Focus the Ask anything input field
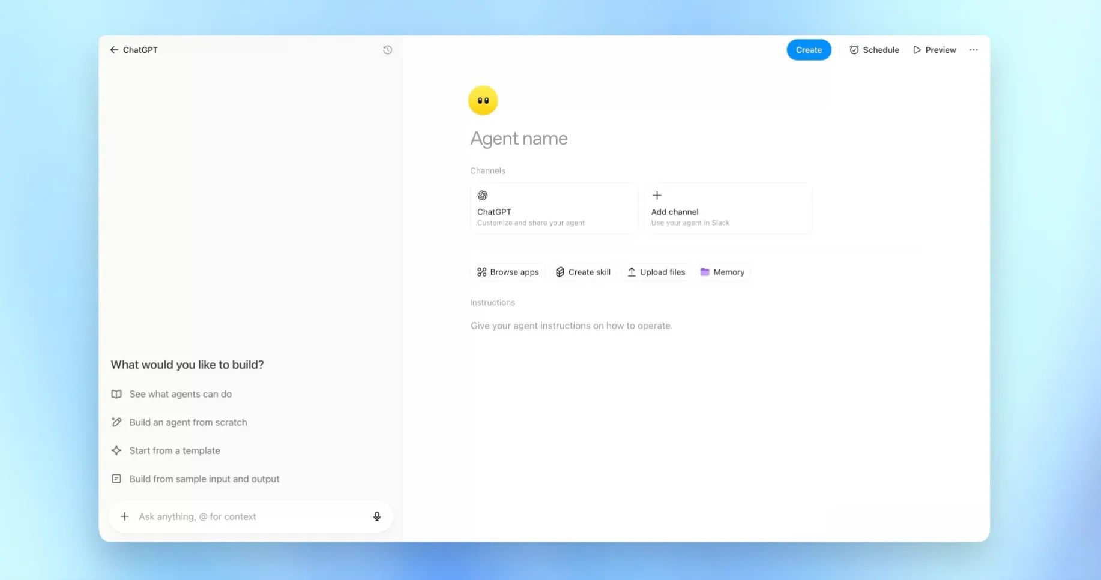The height and width of the screenshot is (580, 1101). click(251, 516)
